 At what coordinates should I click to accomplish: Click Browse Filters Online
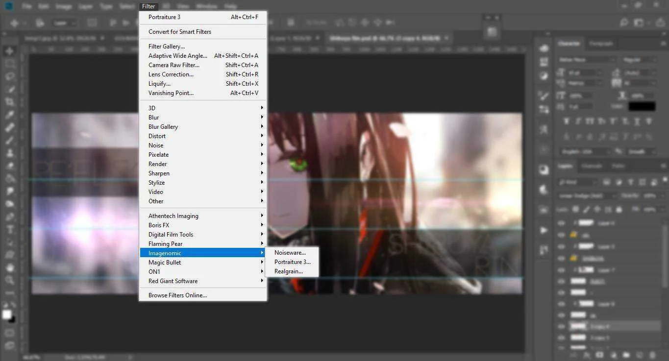click(203, 295)
